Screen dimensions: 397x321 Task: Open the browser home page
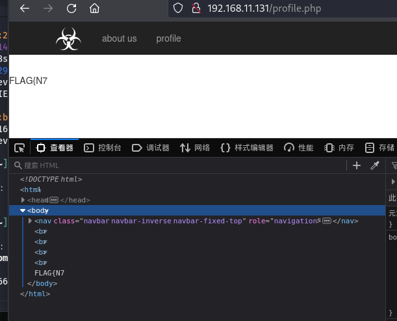coord(94,8)
